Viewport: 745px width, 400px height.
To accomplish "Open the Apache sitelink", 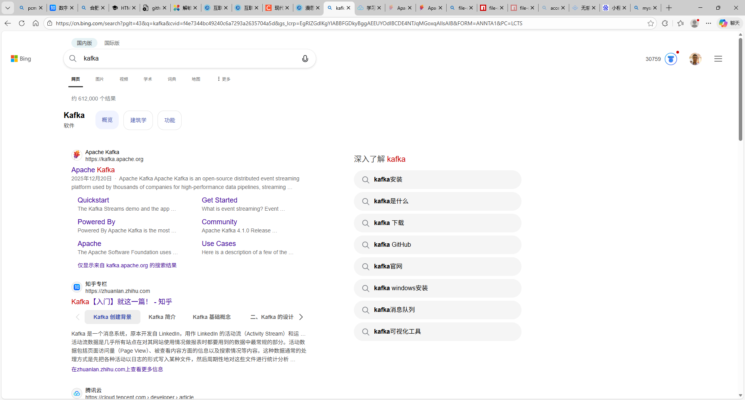I will [x=89, y=244].
